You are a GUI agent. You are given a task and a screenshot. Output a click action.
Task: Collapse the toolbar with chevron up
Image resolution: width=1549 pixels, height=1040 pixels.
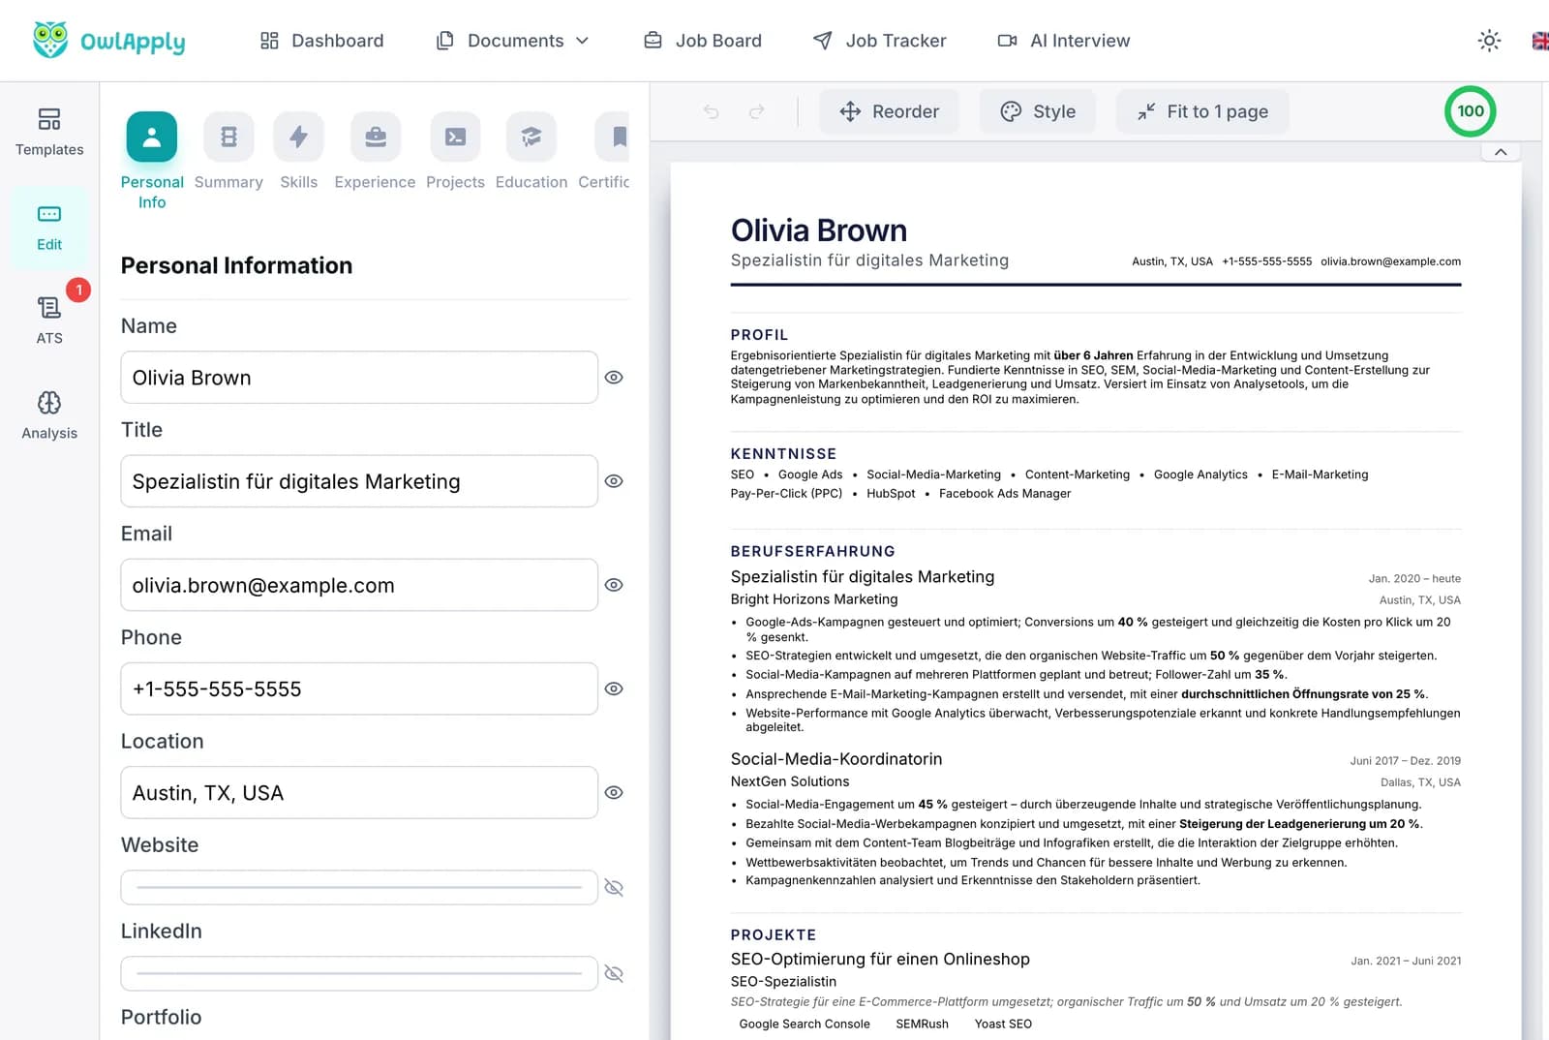pyautogui.click(x=1501, y=152)
